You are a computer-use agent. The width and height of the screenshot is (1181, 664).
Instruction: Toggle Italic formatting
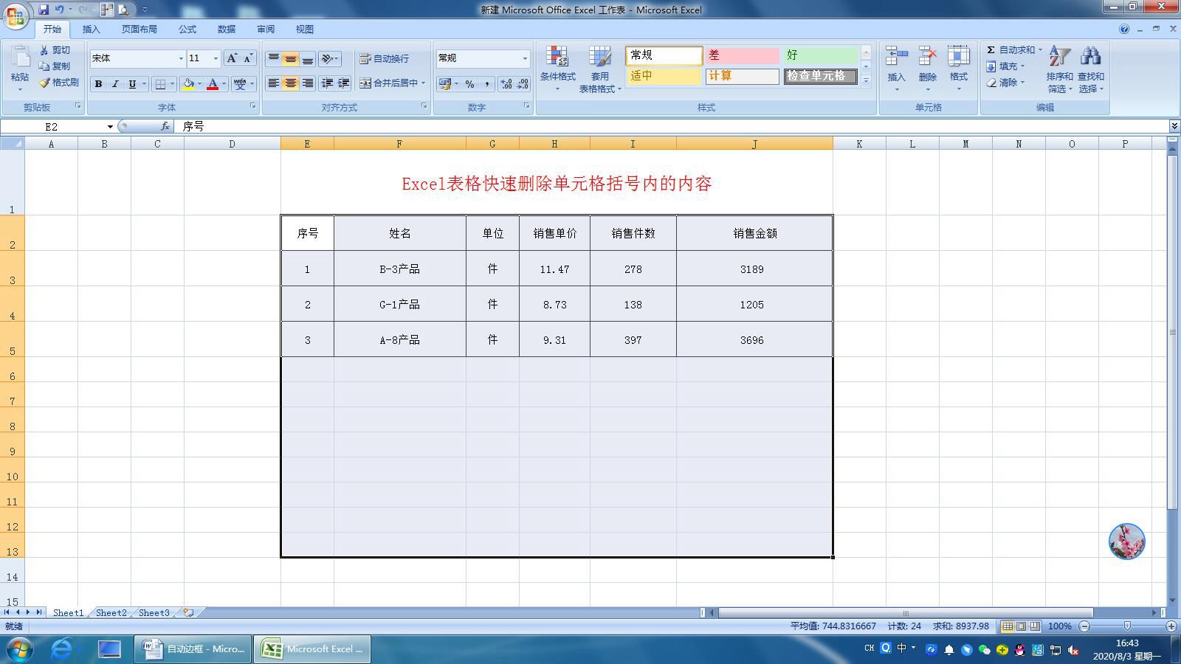(x=115, y=84)
